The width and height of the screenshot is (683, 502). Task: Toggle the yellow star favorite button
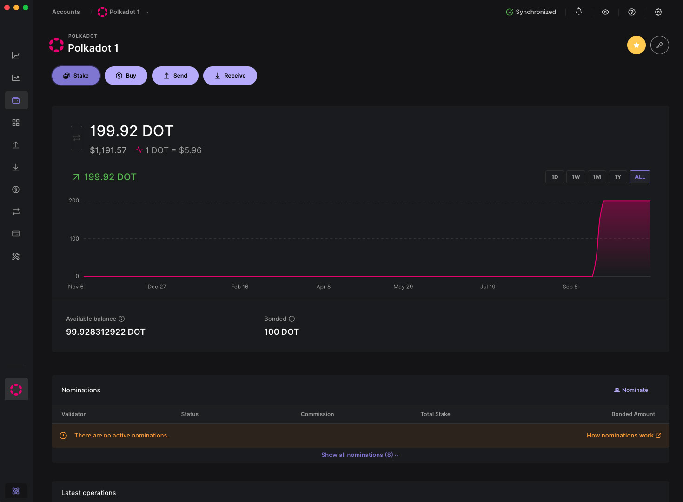click(x=637, y=45)
